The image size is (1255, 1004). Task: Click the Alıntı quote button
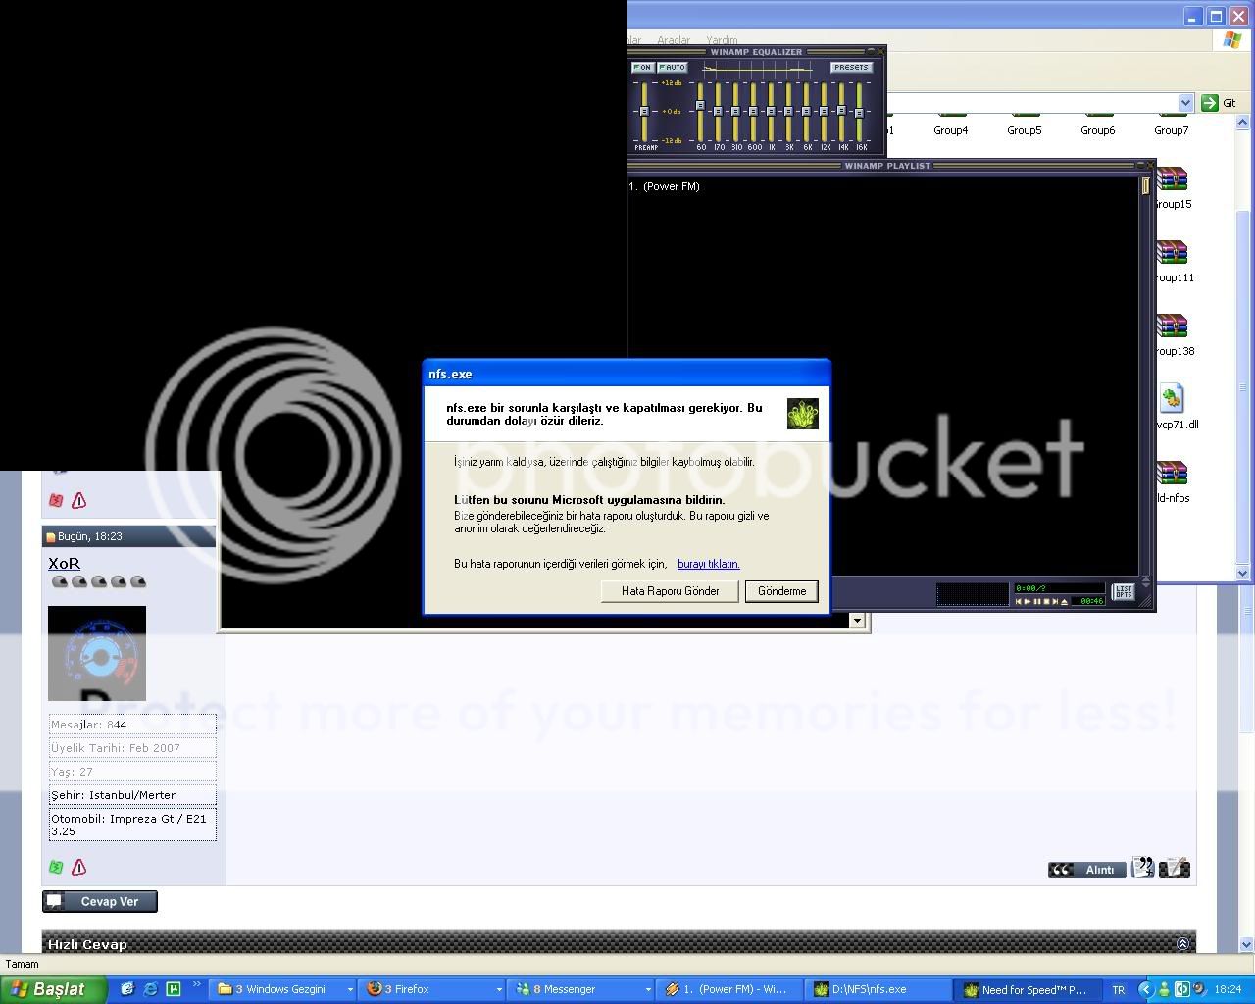click(1086, 869)
